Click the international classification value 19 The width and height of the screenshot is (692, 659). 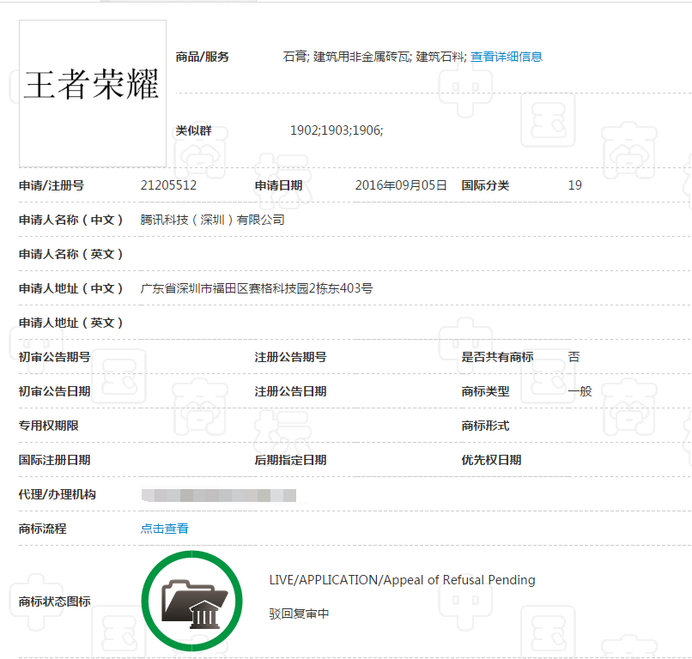tap(574, 184)
